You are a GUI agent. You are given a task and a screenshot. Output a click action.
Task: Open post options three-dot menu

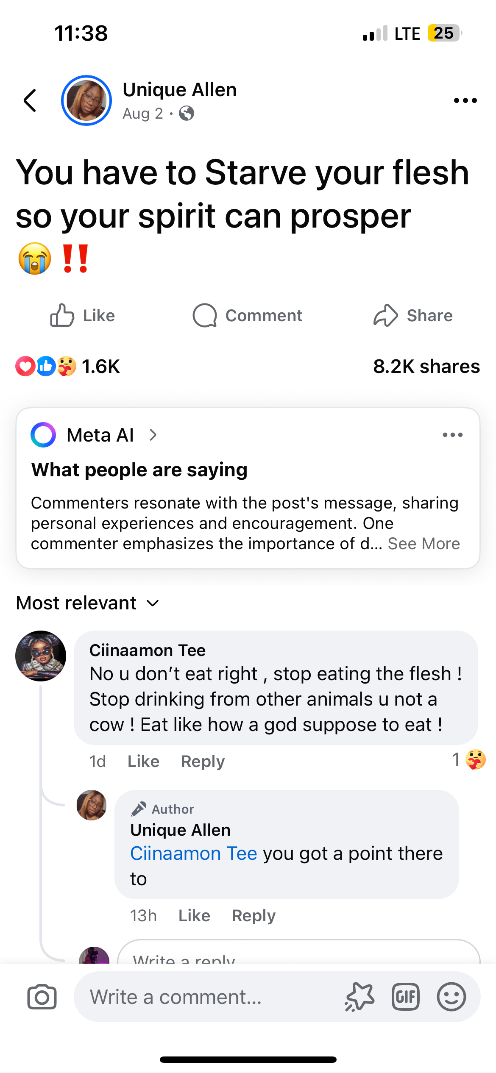pyautogui.click(x=465, y=101)
